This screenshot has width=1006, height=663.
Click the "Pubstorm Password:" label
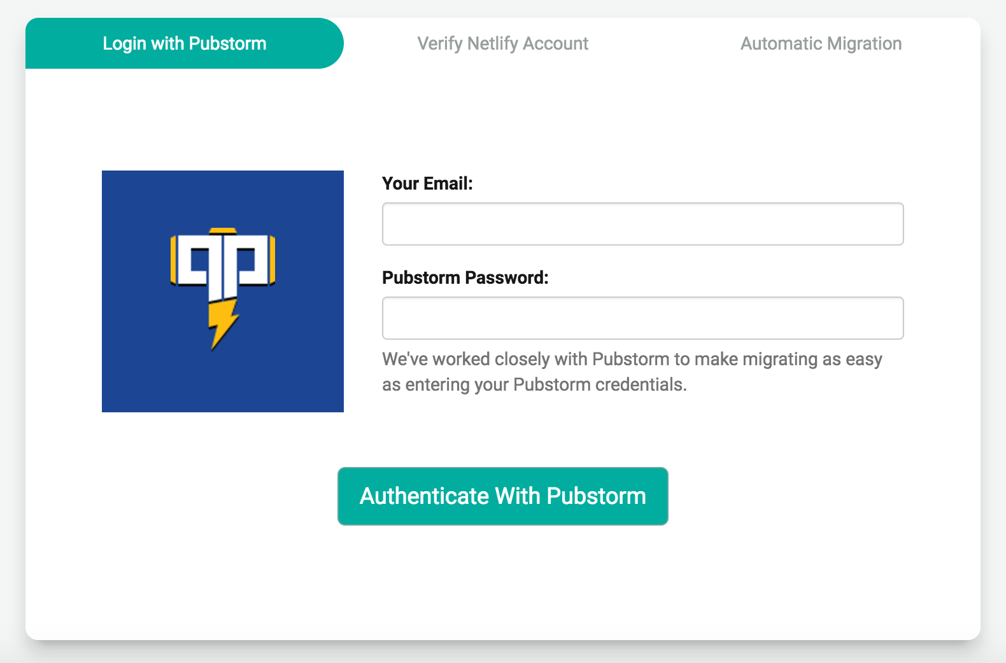pyautogui.click(x=465, y=277)
